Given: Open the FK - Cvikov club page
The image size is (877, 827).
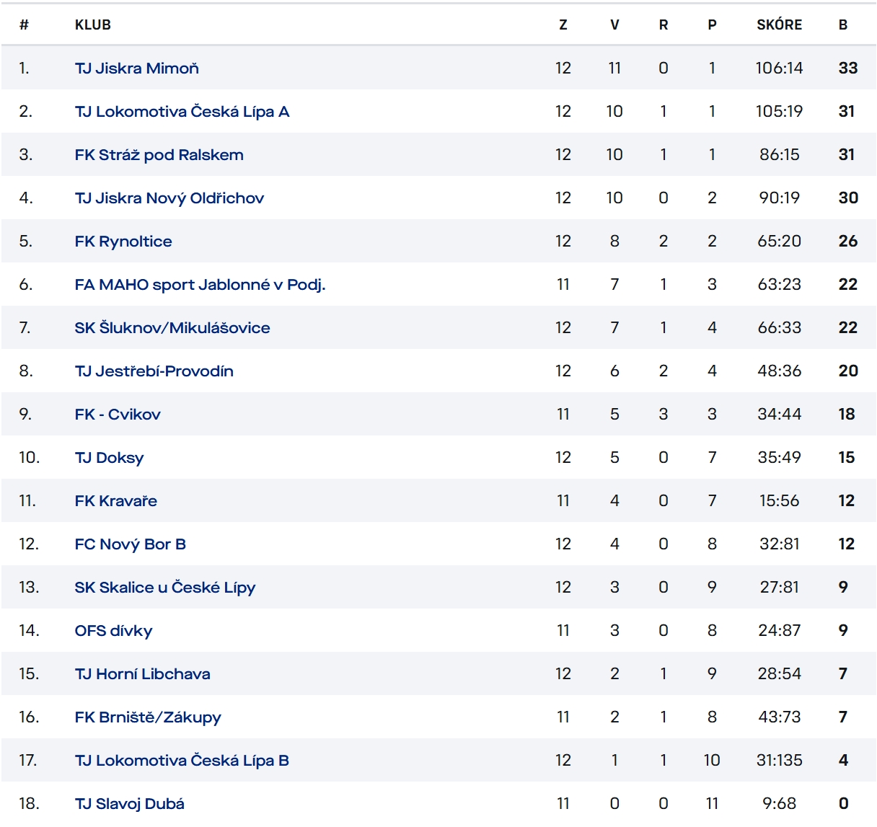Looking at the screenshot, I should tap(118, 415).
